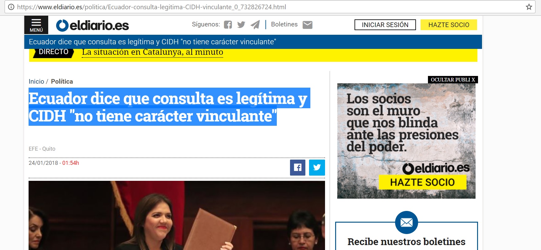
Task: Bookmark page with the star icon
Action: [x=529, y=7]
